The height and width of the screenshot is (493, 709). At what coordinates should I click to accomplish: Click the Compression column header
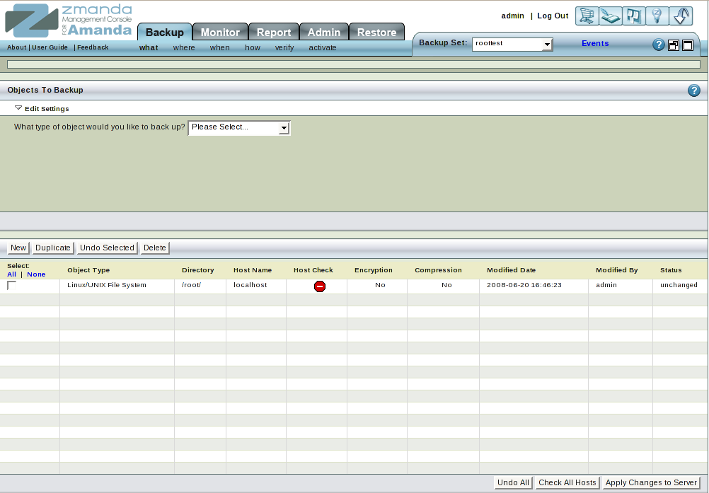click(438, 270)
